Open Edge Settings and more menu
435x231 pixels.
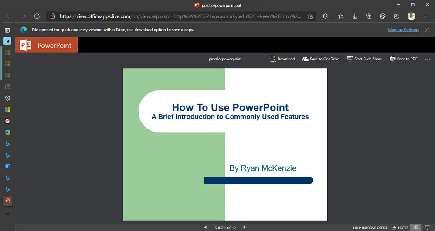(426, 16)
